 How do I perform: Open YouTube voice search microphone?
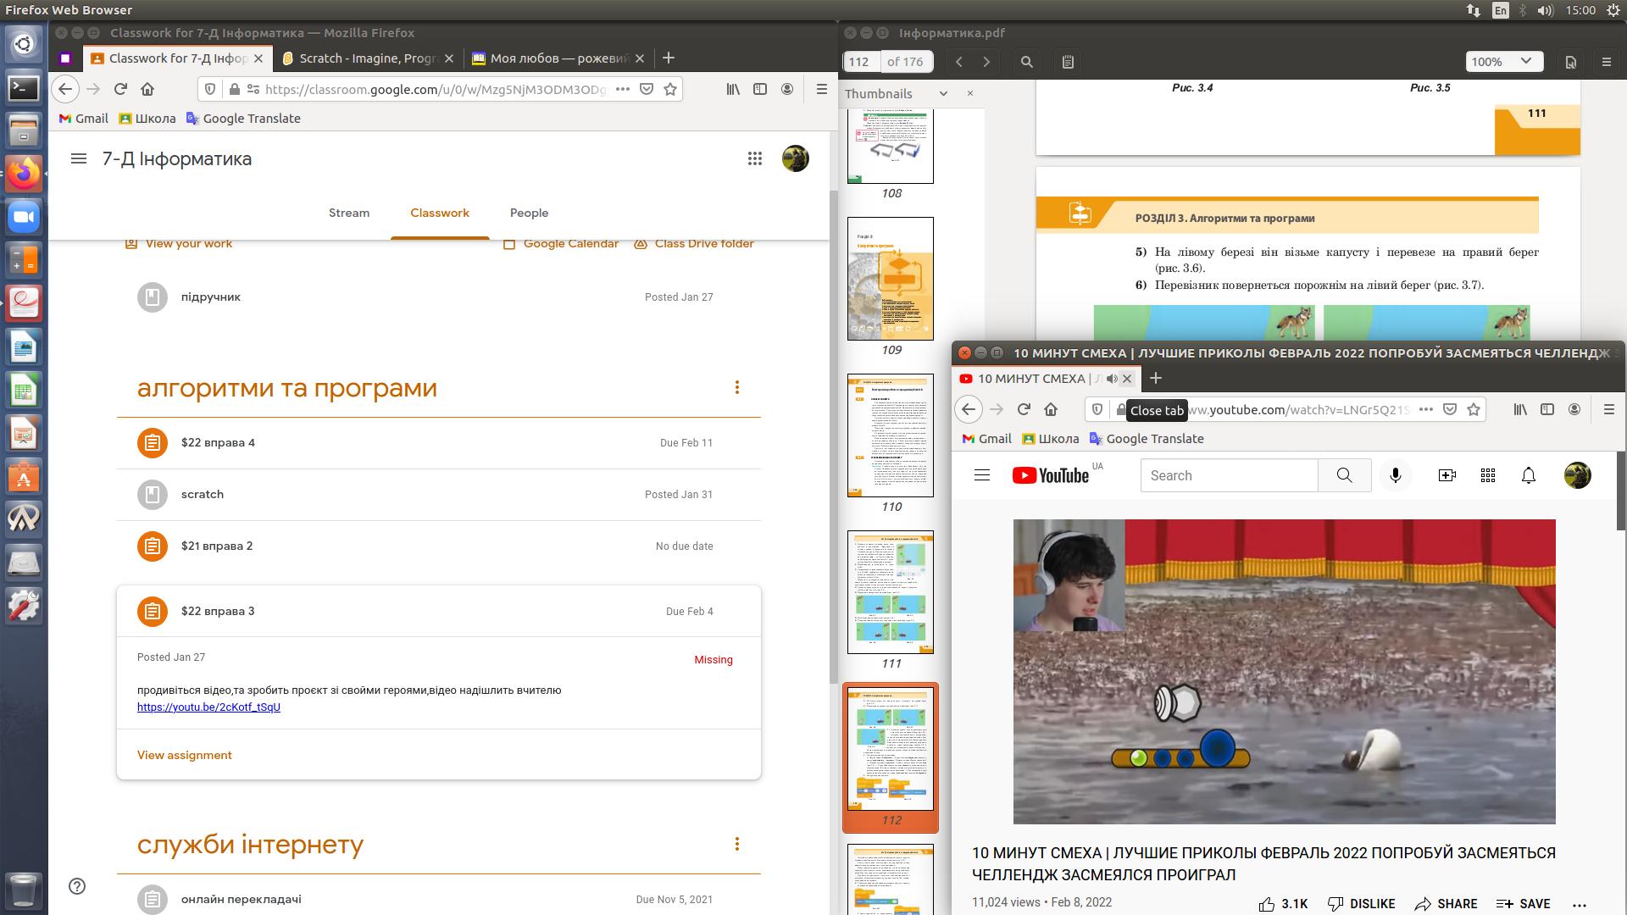pos(1396,476)
